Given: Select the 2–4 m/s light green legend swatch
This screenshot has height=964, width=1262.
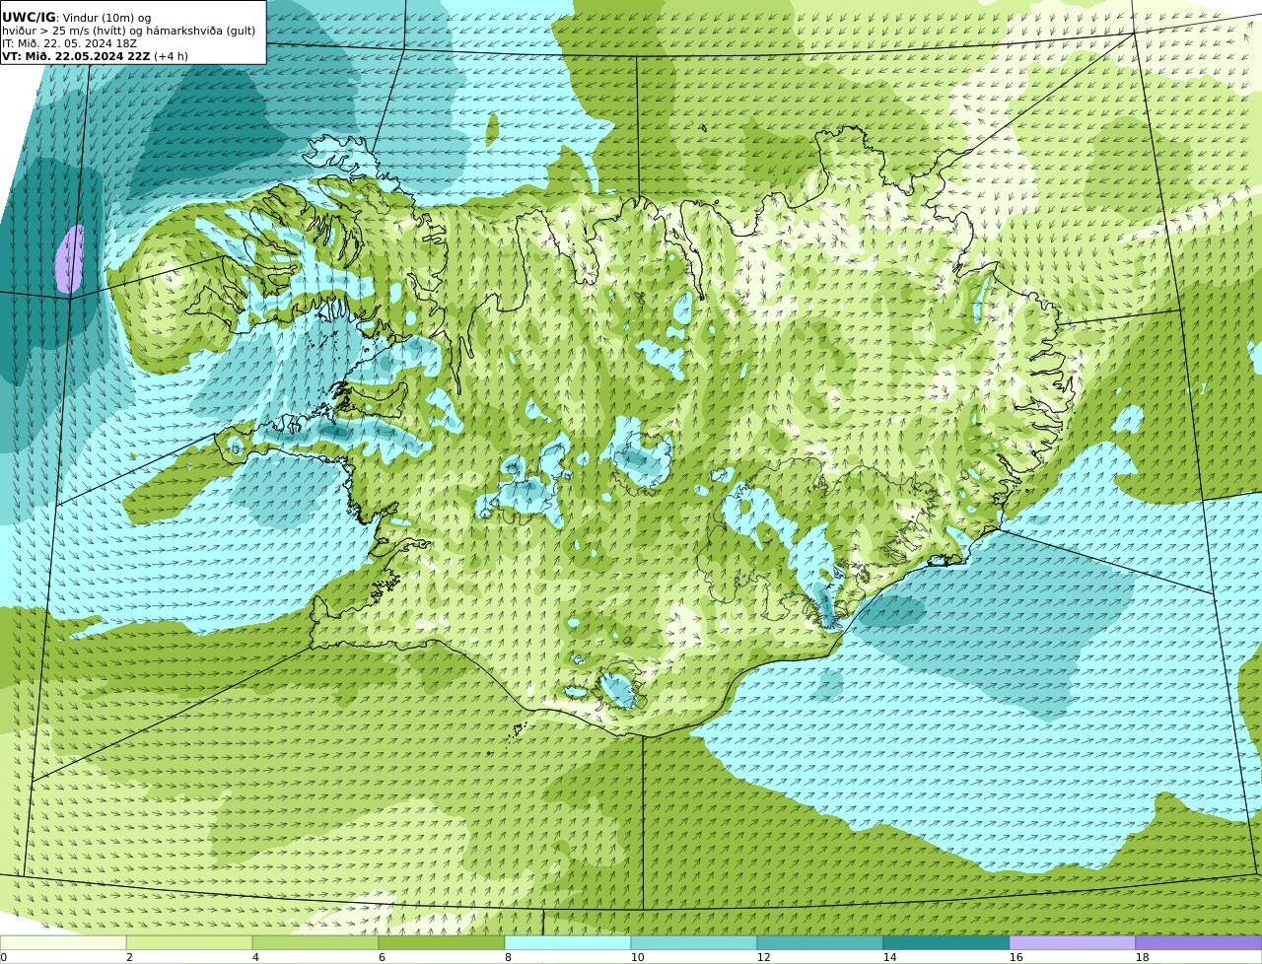Looking at the screenshot, I should point(189,942).
